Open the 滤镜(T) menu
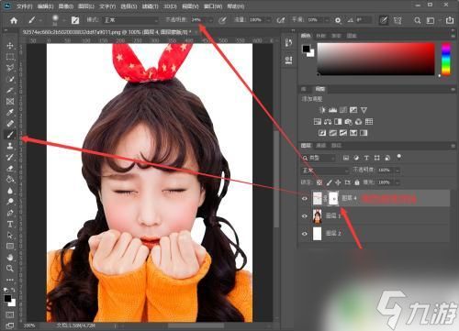 coord(151,6)
